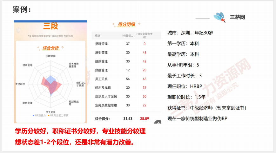Click the line 最长工作时长：3
Screen dimensions: 276x153
tap(185, 76)
